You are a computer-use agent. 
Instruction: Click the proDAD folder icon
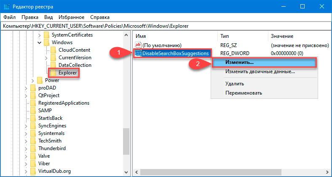33,88
